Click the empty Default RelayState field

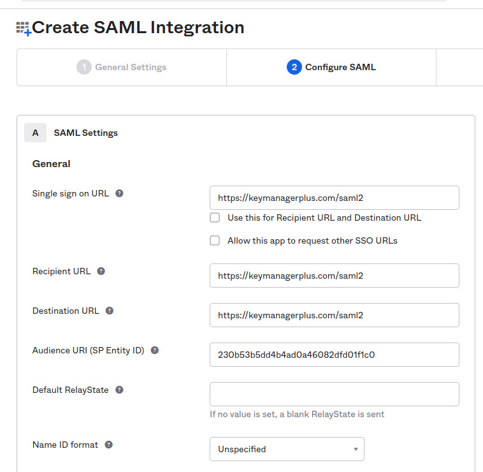pyautogui.click(x=334, y=394)
